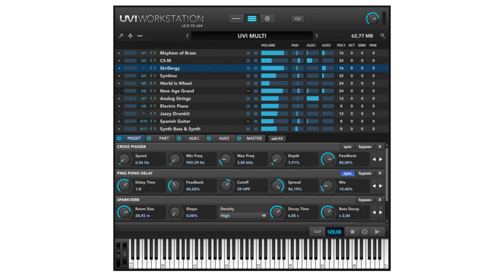Toggle AUX1 effects power button
This screenshot has width=504, height=277.
point(179,138)
